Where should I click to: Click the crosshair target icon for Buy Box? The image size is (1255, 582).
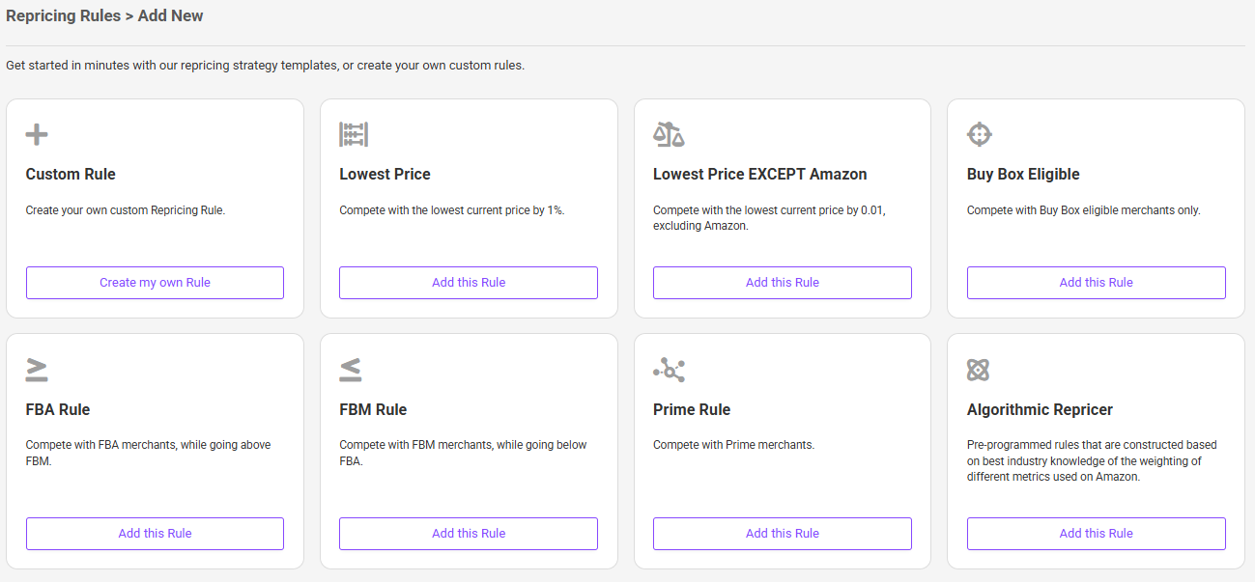980,134
